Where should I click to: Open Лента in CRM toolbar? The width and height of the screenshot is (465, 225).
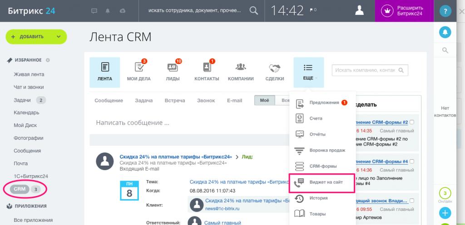(x=105, y=72)
